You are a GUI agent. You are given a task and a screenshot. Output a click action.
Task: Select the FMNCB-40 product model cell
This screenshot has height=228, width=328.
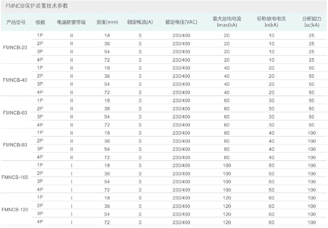coord(15,80)
